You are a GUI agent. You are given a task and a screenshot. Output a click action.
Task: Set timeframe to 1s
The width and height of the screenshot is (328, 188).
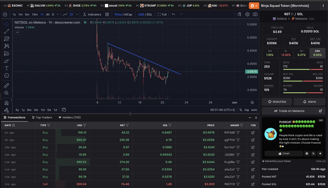click(x=14, y=14)
